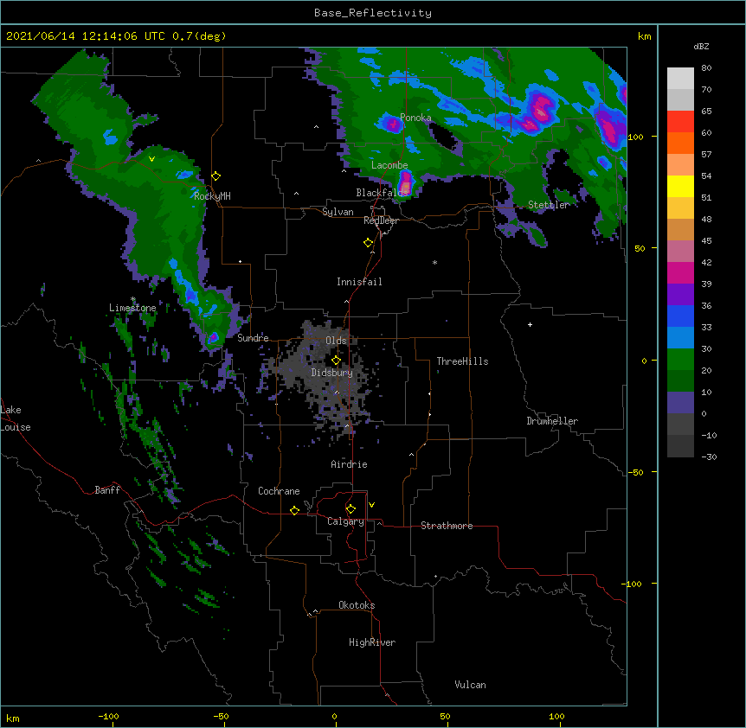Click the yellow V marker northwest of RockyMH
Image resolution: width=746 pixels, height=728 pixels.
coord(151,159)
